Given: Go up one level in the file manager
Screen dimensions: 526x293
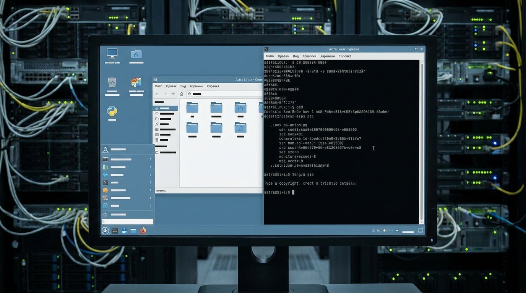Looking at the screenshot, I should point(173,94).
